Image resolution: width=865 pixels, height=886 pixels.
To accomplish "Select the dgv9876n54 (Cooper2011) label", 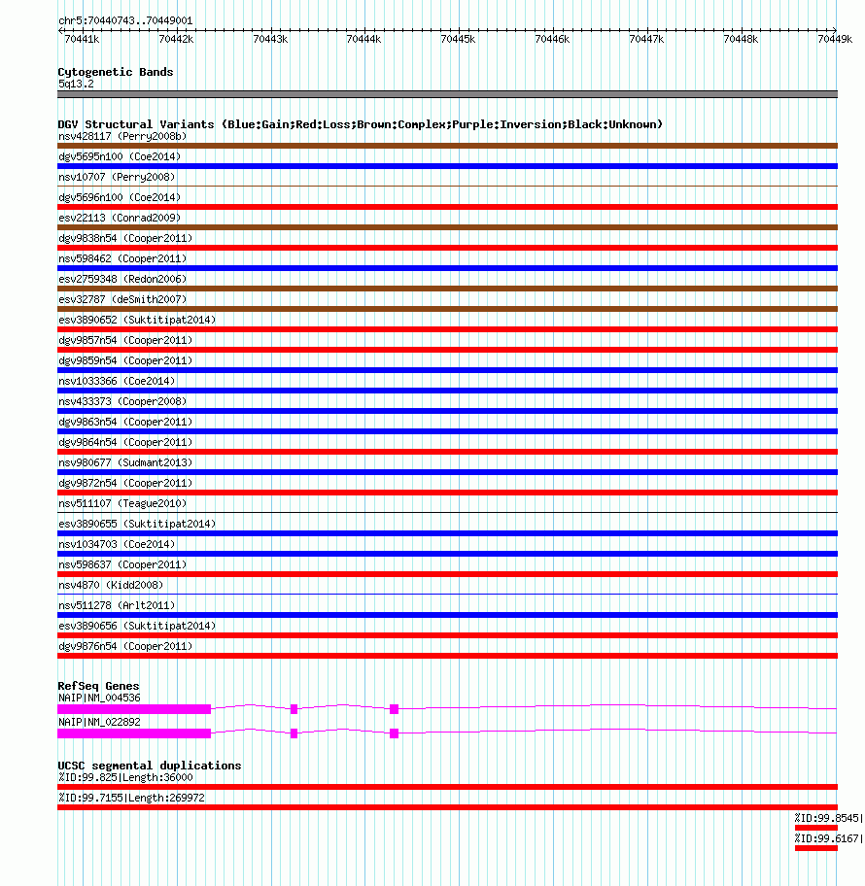I will click(125, 646).
